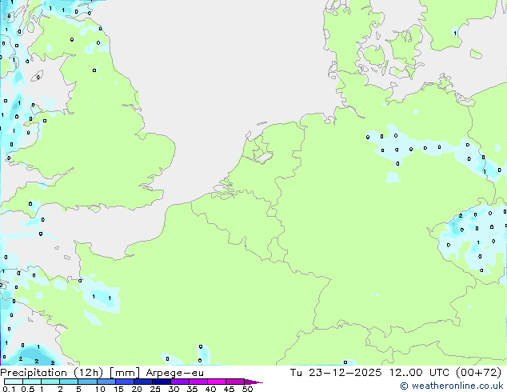Select the 40–45 mm magenta legend swatch

coord(217,382)
